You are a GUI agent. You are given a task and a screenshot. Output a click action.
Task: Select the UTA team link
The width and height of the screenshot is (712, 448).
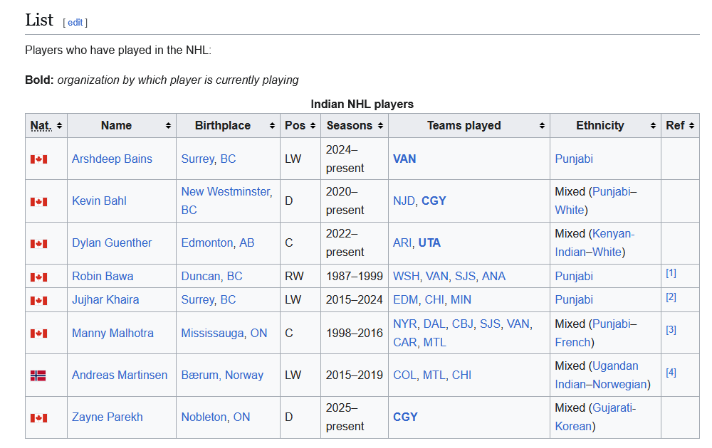[x=429, y=243]
